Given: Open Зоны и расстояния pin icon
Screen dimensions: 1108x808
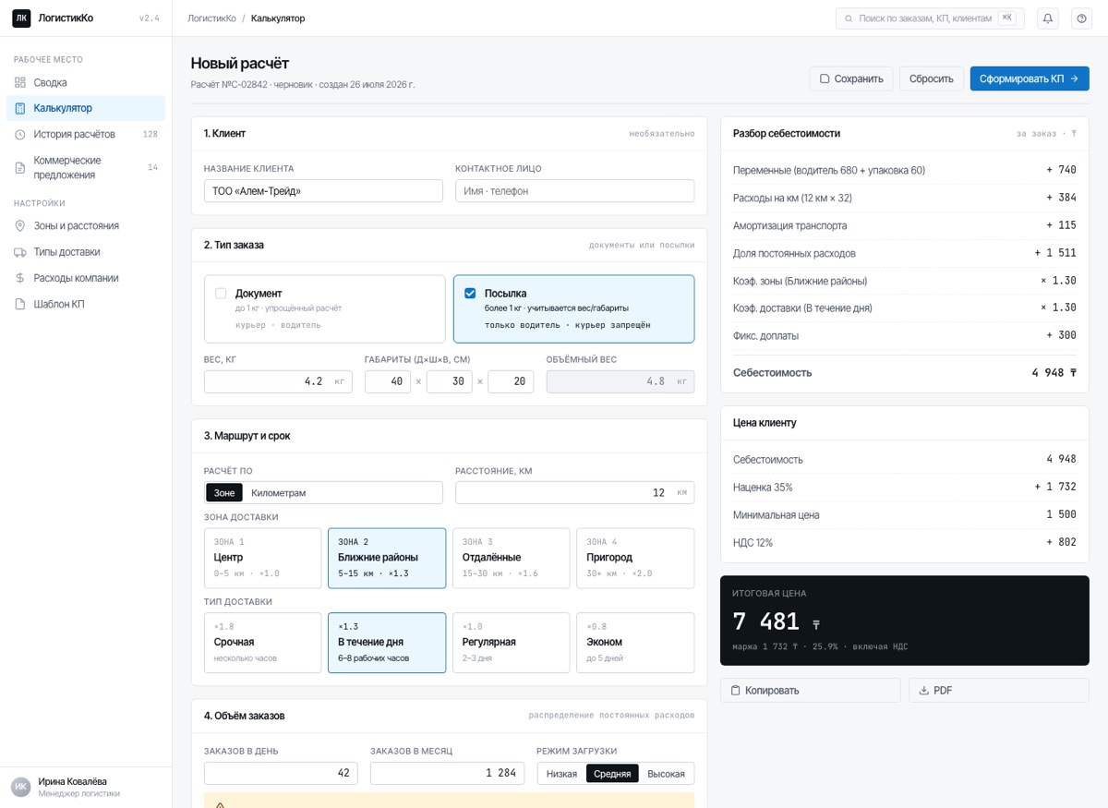Looking at the screenshot, I should click(x=20, y=225).
